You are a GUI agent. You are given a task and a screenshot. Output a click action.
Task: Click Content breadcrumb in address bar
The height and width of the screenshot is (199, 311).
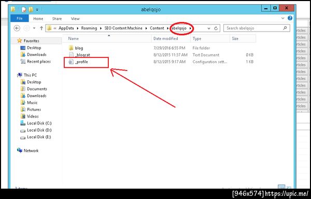coord(157,28)
